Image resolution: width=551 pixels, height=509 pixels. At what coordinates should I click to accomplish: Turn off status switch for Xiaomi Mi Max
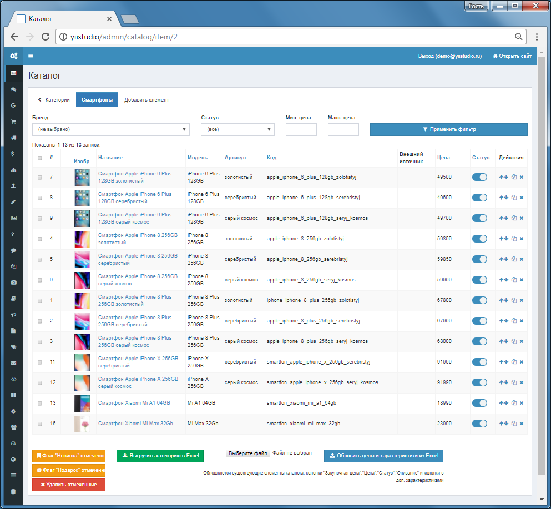(x=479, y=424)
